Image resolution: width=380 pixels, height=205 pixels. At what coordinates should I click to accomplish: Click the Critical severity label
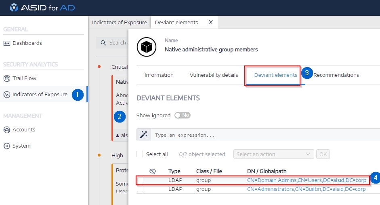pos(120,67)
